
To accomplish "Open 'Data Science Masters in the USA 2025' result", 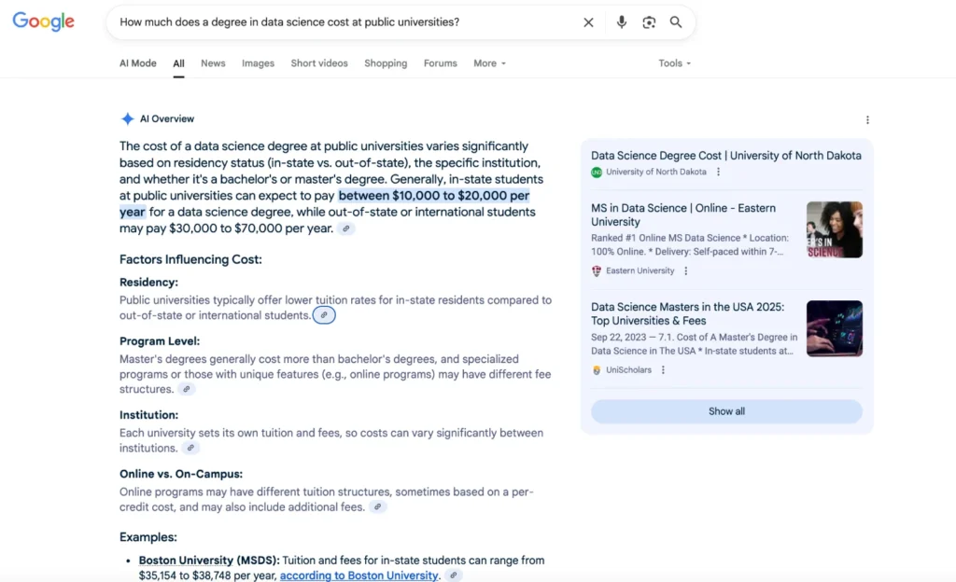I will coord(687,314).
